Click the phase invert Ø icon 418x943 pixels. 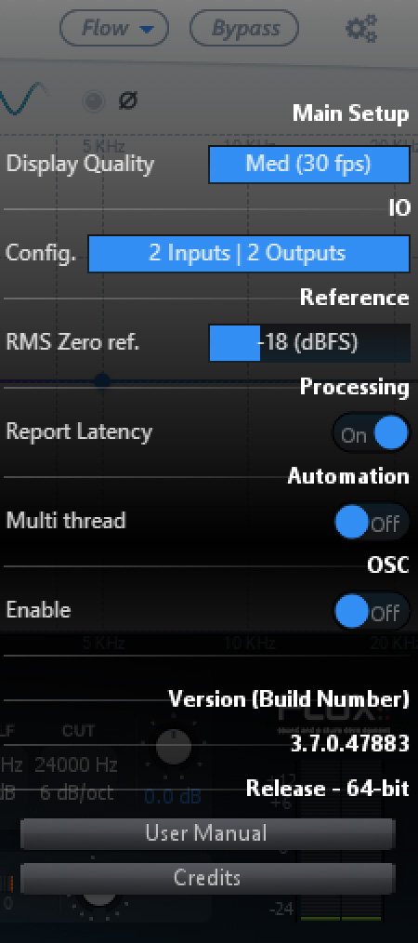(x=127, y=100)
